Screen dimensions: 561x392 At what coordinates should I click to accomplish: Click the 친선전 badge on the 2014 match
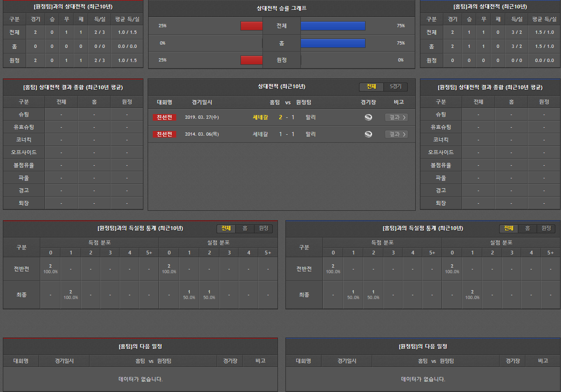pos(164,134)
